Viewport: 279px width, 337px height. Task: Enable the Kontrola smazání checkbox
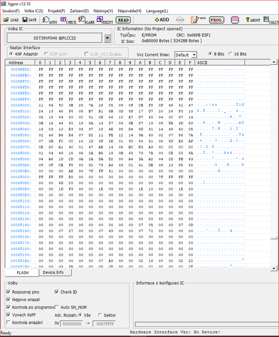[8, 322]
